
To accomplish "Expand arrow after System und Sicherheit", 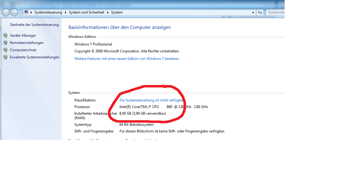I will coord(108,12).
